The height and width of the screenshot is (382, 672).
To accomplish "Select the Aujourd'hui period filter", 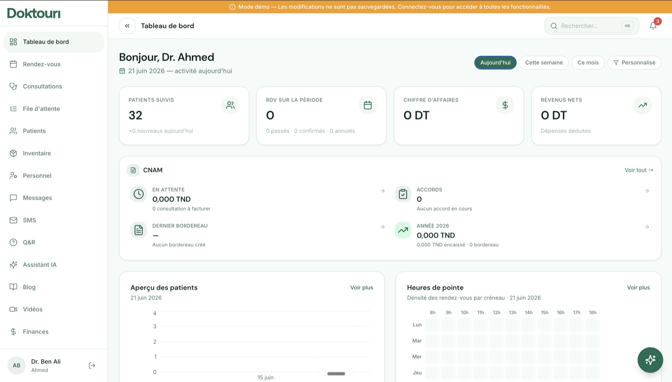I will (496, 63).
